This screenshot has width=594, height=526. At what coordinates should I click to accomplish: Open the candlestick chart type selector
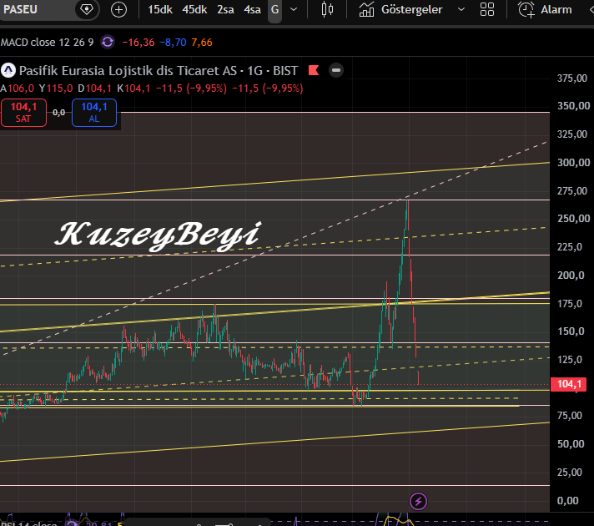point(327,9)
